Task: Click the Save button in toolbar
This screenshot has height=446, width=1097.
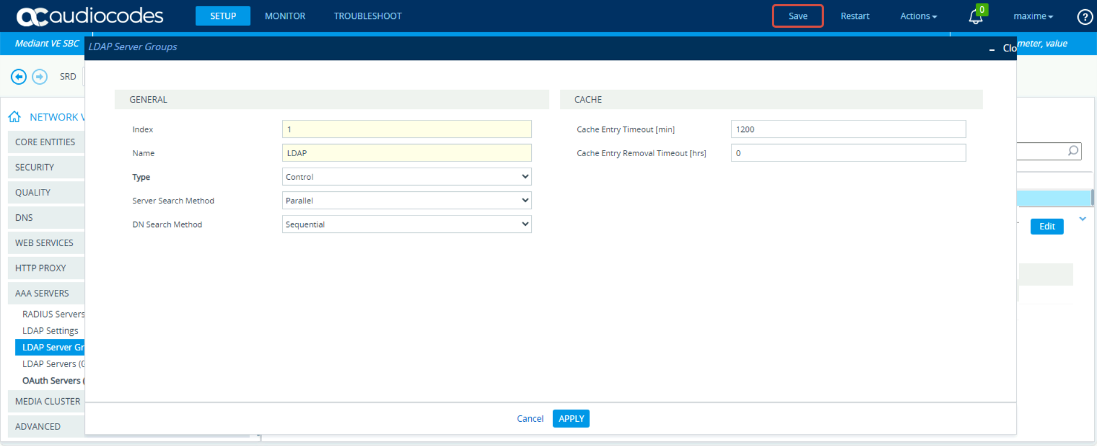Action: [x=797, y=16]
